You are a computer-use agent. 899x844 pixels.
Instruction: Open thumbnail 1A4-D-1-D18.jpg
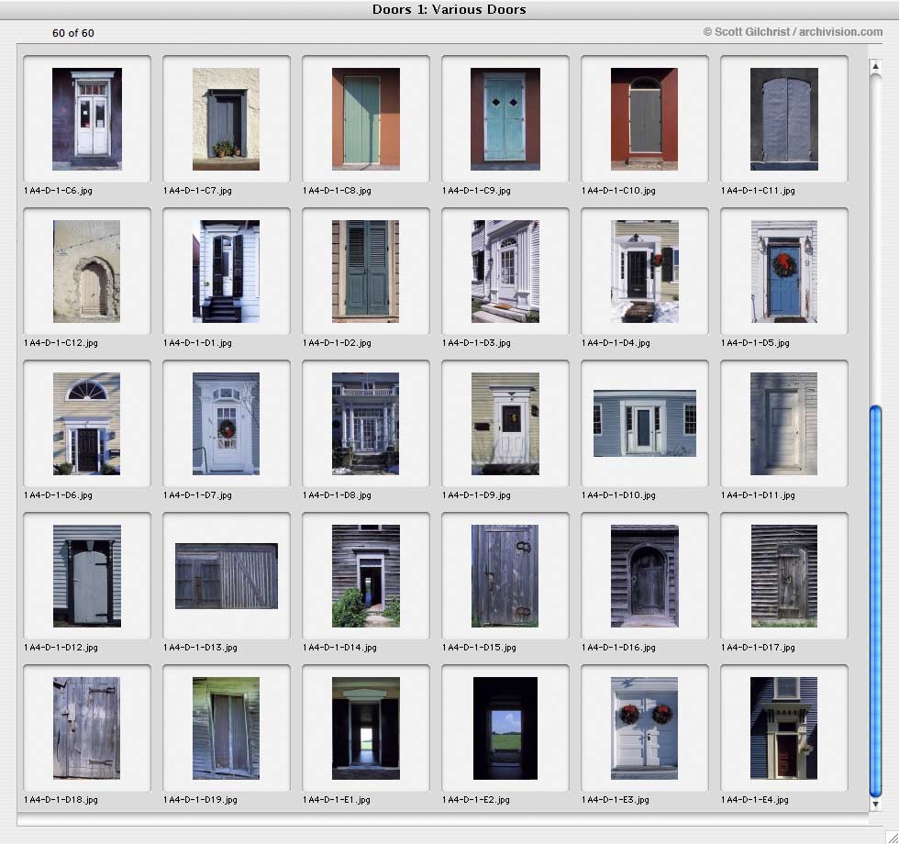coord(86,728)
